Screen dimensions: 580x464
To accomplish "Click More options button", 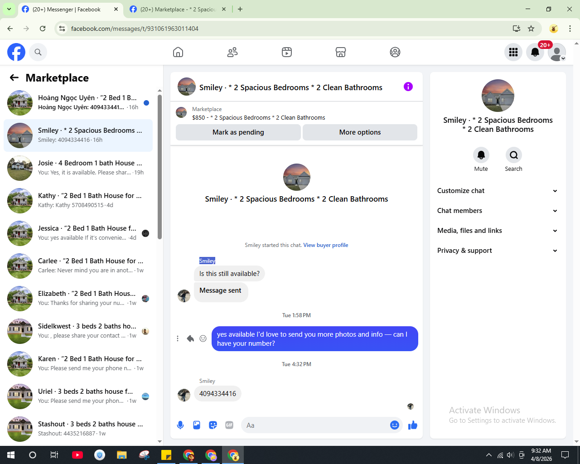I will 360,132.
